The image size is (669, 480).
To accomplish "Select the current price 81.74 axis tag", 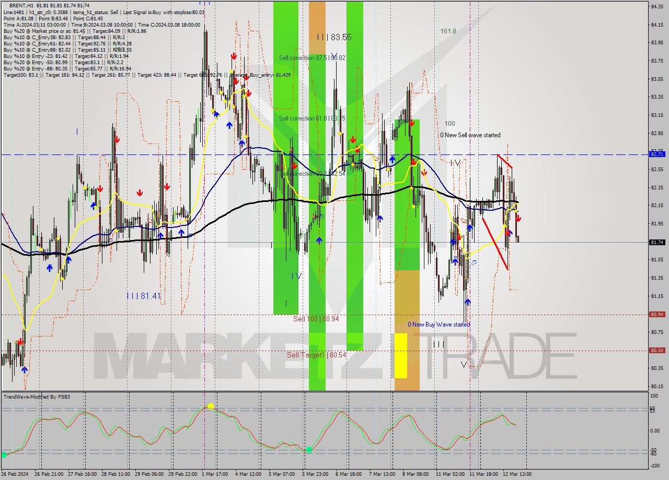I will coord(656,243).
